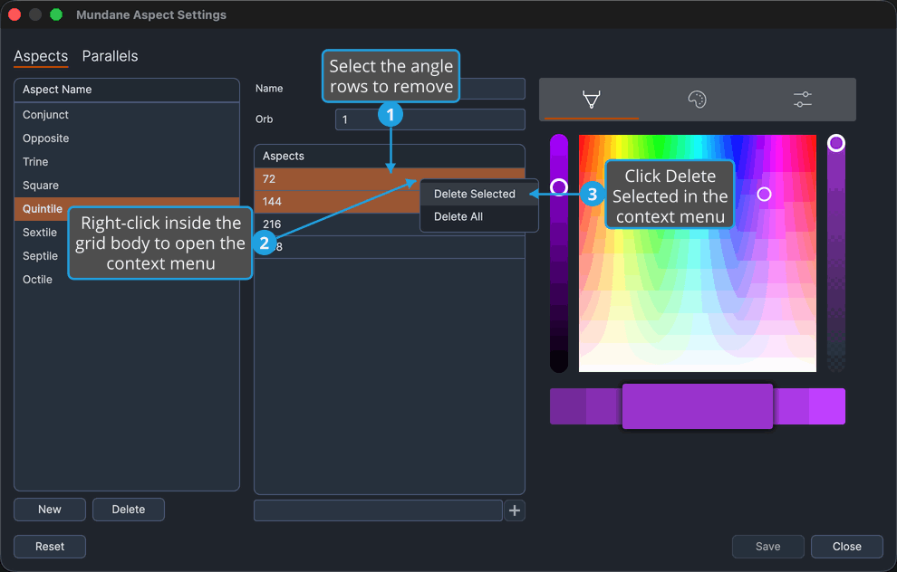897x572 pixels.
Task: Select the 72 angle row
Action: [x=390, y=179]
